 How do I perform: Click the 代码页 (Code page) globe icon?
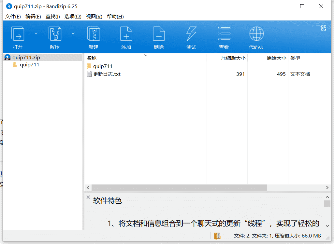pos(256,34)
